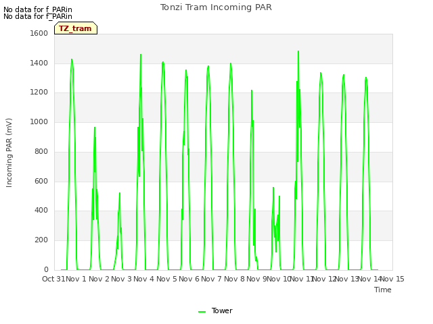Click the Nov 4 x-axis date label
The height and width of the screenshot is (324, 433).
point(144,279)
